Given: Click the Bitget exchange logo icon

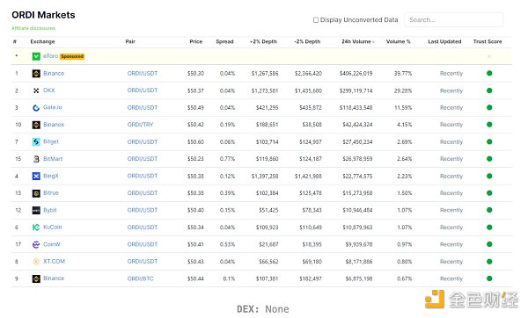Looking at the screenshot, I should (x=36, y=141).
